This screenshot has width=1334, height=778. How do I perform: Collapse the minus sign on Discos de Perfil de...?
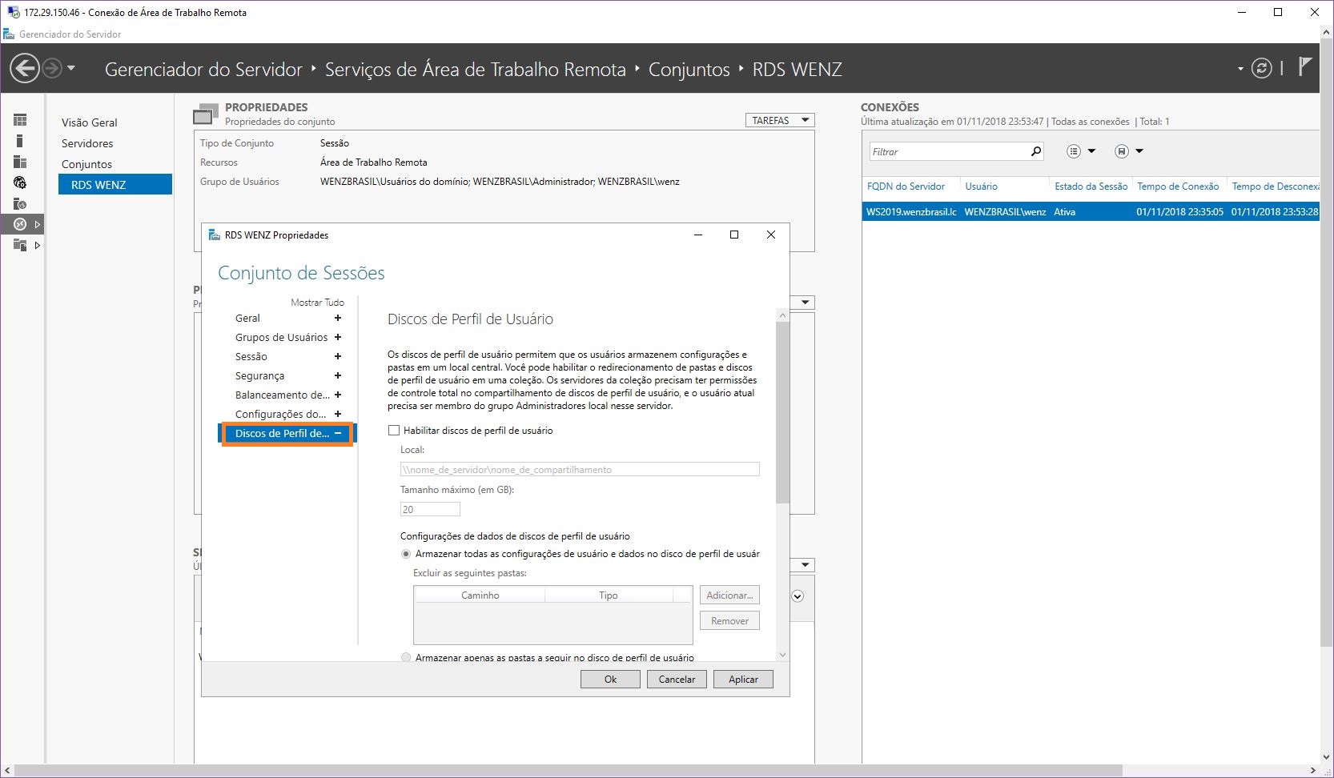pyautogui.click(x=338, y=433)
